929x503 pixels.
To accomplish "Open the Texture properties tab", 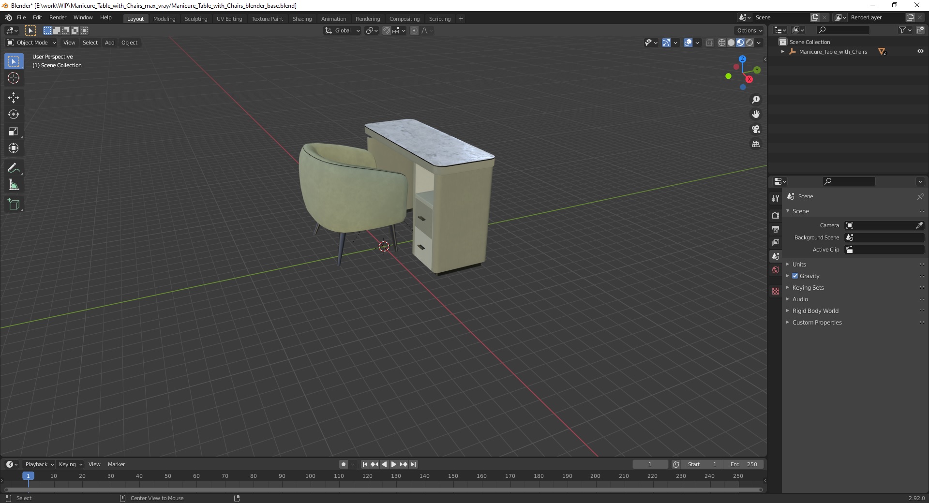I will tap(776, 291).
